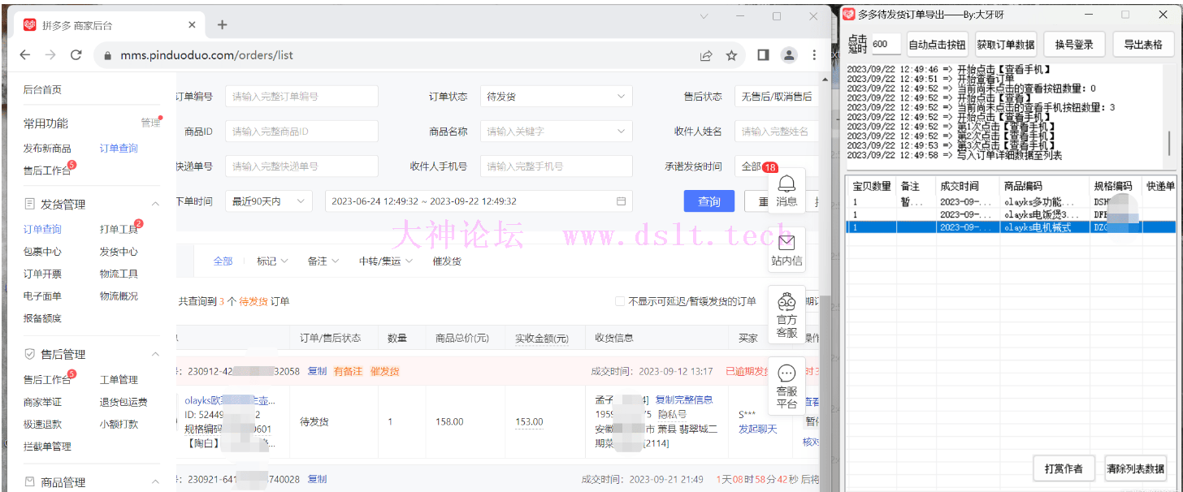Expand the 备注 filter dropdown

[323, 261]
